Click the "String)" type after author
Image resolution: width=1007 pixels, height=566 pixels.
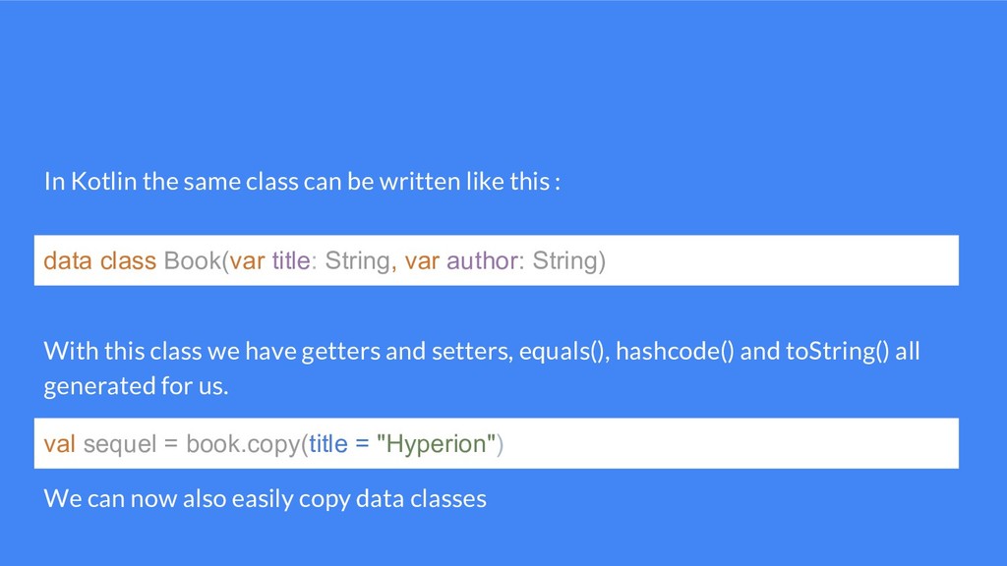point(568,261)
